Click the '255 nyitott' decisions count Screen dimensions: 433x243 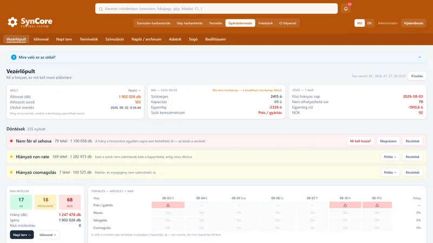(36, 129)
